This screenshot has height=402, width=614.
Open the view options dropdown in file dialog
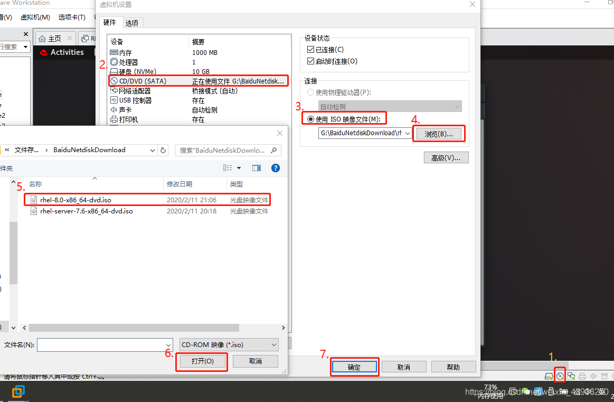239,168
